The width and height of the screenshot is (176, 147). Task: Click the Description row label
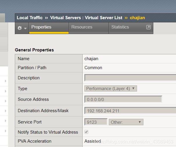click(29, 78)
